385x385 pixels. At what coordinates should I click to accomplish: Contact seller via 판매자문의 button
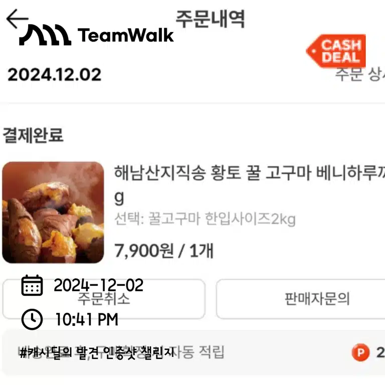[301, 299]
